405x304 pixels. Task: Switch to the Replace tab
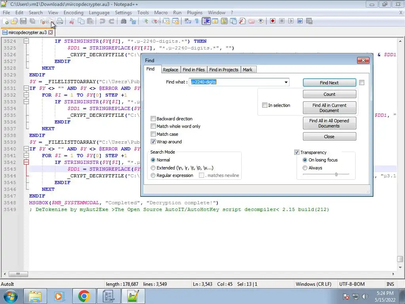[x=170, y=70]
